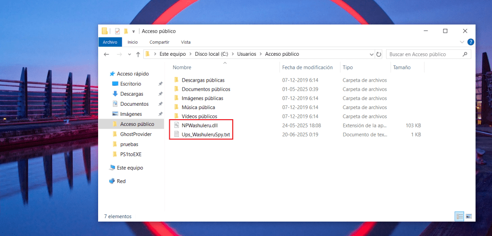Viewport: 492px width, 236px height.
Task: Switch to details view layout
Action: [x=459, y=217]
